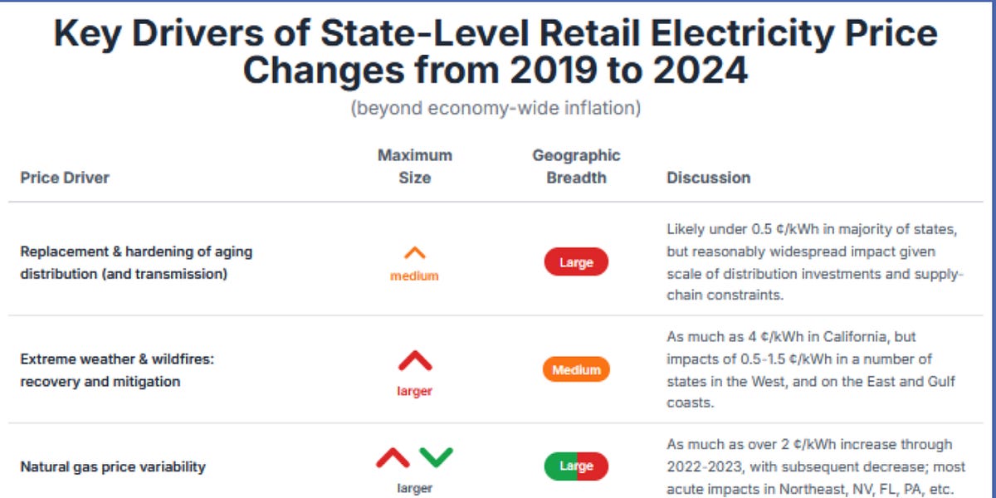The image size is (996, 498).
Task: Select the Replacement & hardening row label
Action: (x=136, y=262)
